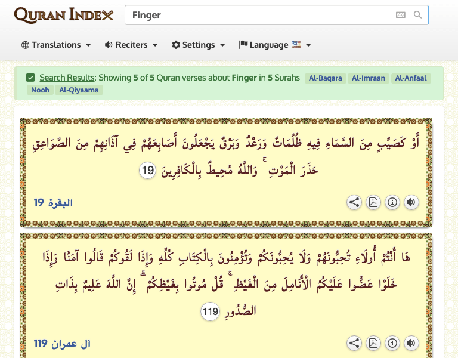Open the Reciters dropdown menu

(x=131, y=45)
